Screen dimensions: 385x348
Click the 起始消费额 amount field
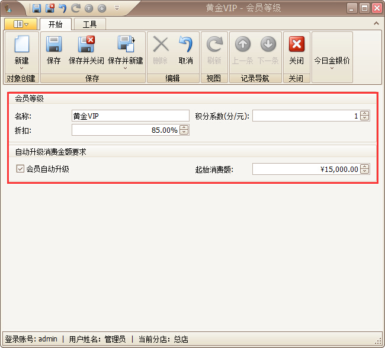pos(306,170)
